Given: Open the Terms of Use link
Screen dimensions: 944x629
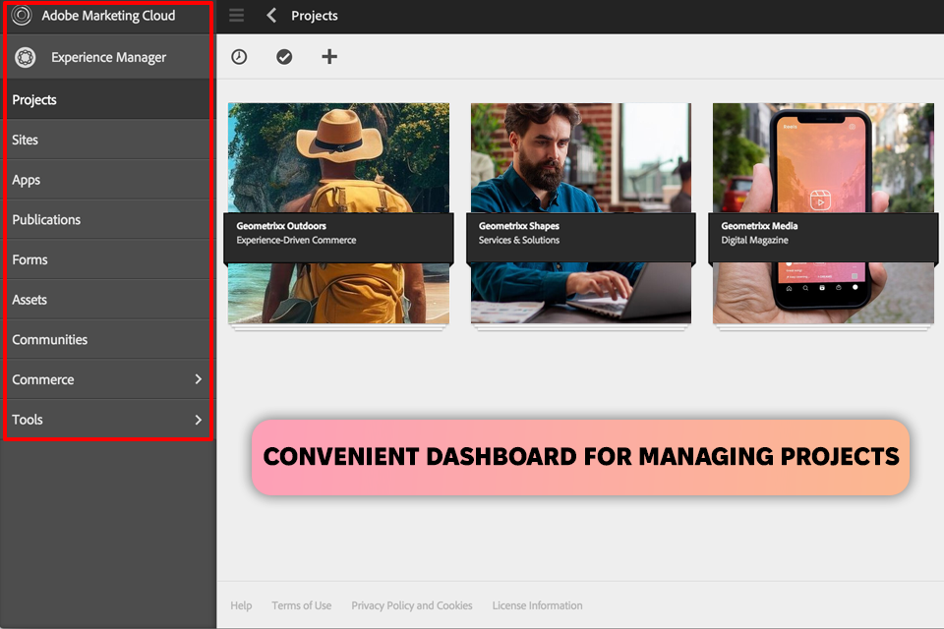Looking at the screenshot, I should point(302,605).
